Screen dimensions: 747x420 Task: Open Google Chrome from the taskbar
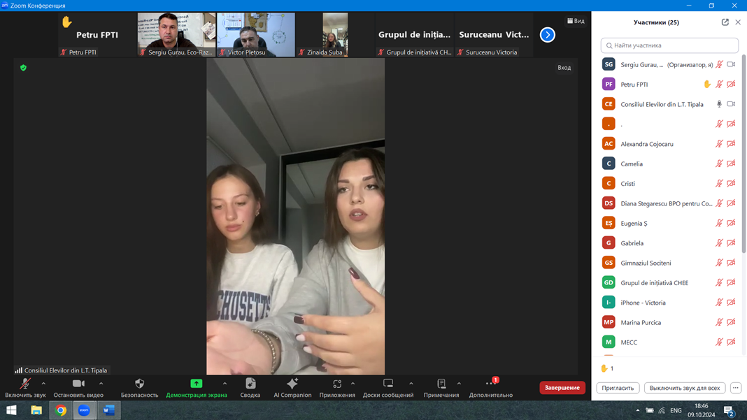click(61, 410)
